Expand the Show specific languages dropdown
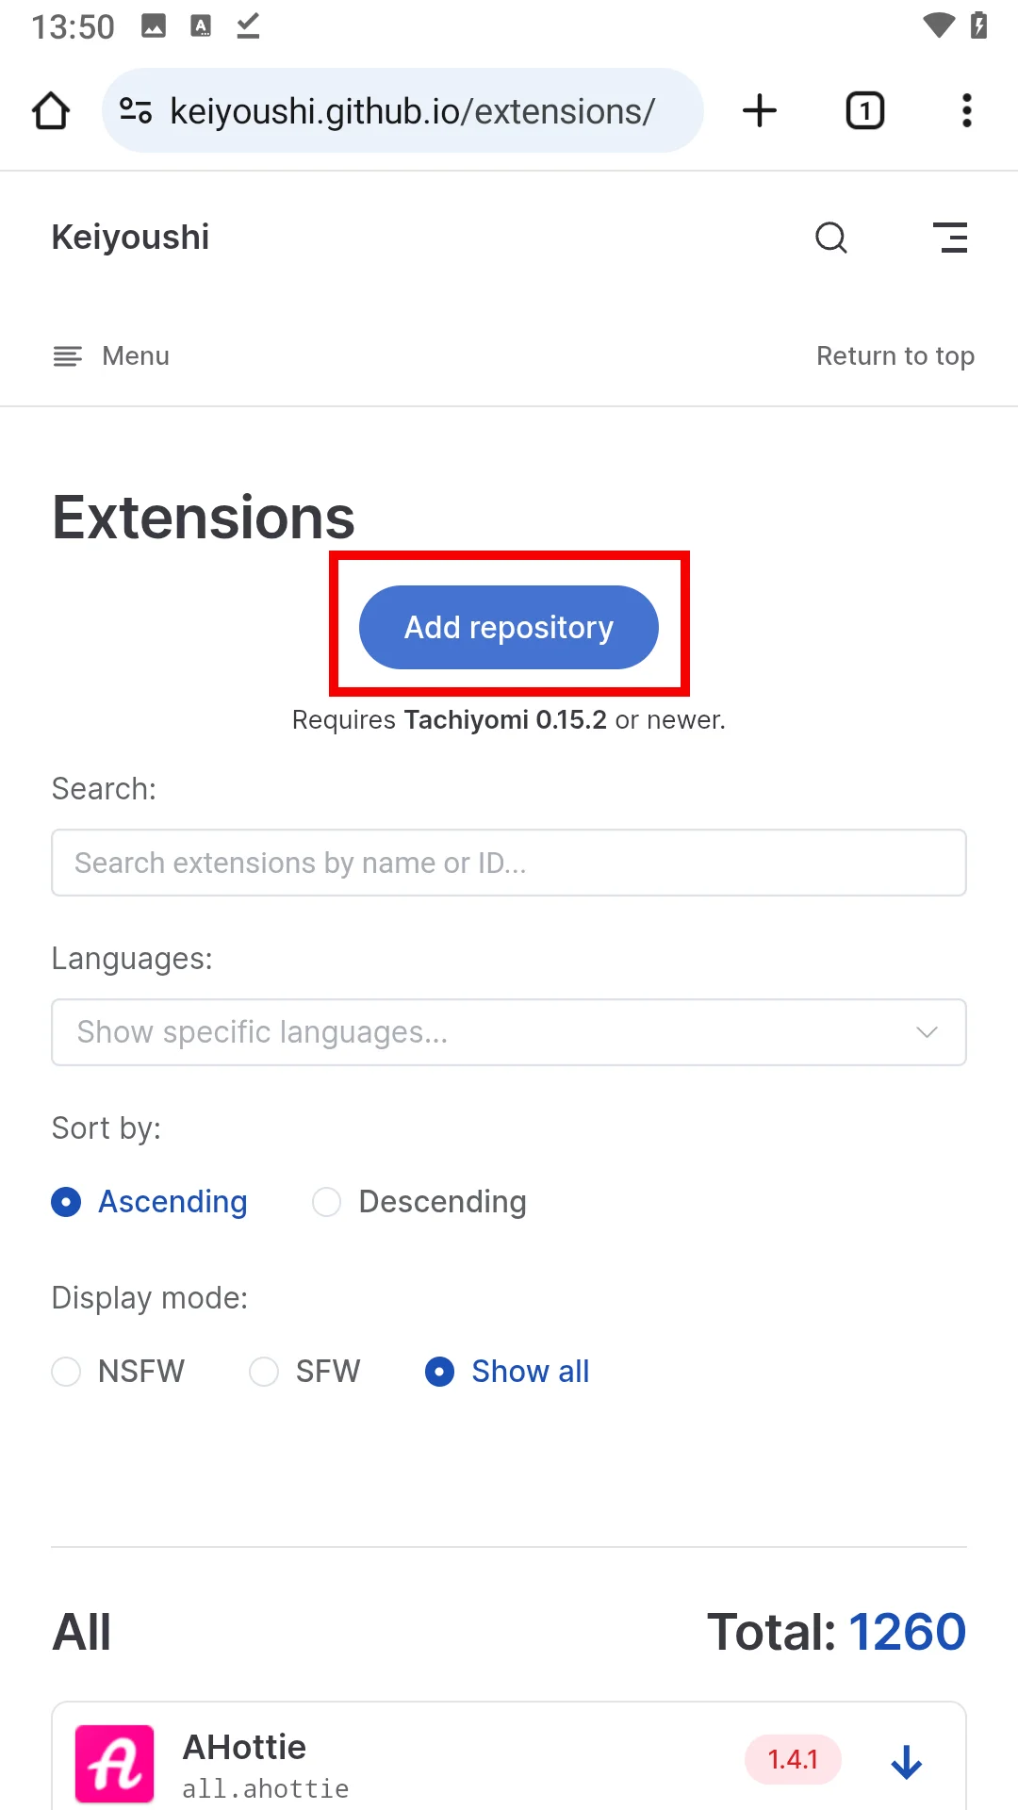This screenshot has width=1018, height=1810. 471,1032
